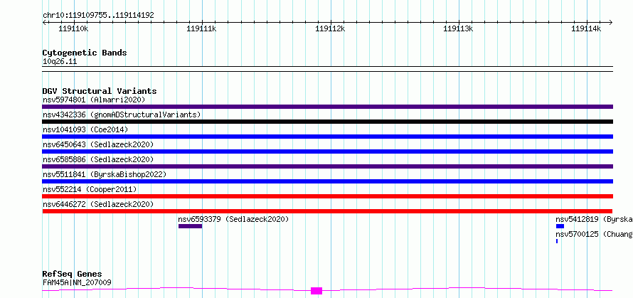The height and width of the screenshot is (298, 633).
Task: Click ruler position 119112k
Action: pos(330,28)
